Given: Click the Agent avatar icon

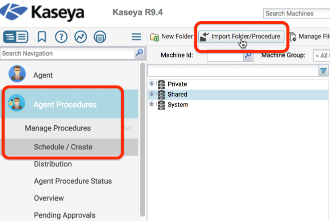Looking at the screenshot, I should (x=17, y=74).
